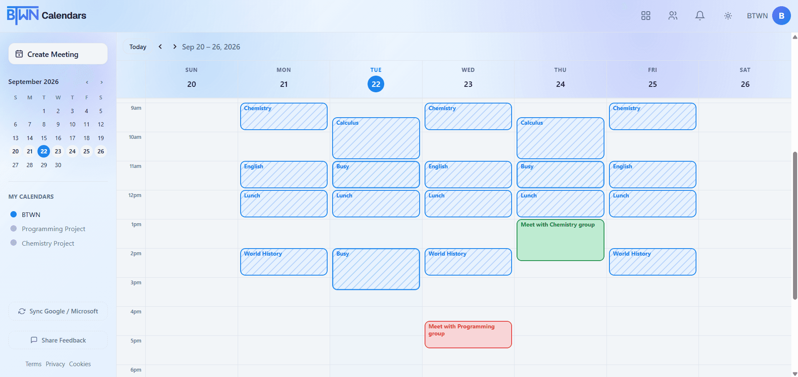
Task: Click the Create Meeting button
Action: 58,54
